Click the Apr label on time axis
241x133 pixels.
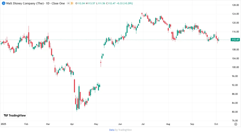coord(72,124)
